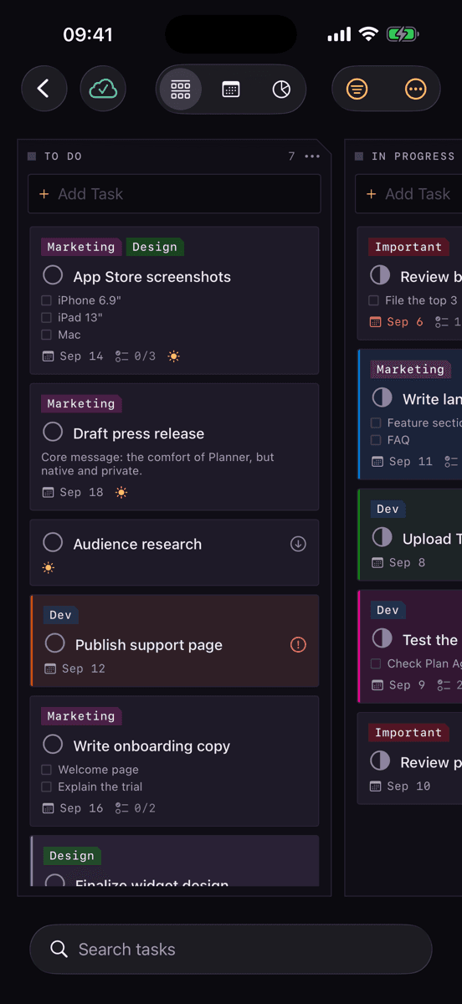Add a task in In Progress column
This screenshot has height=1004, width=462.
408,194
